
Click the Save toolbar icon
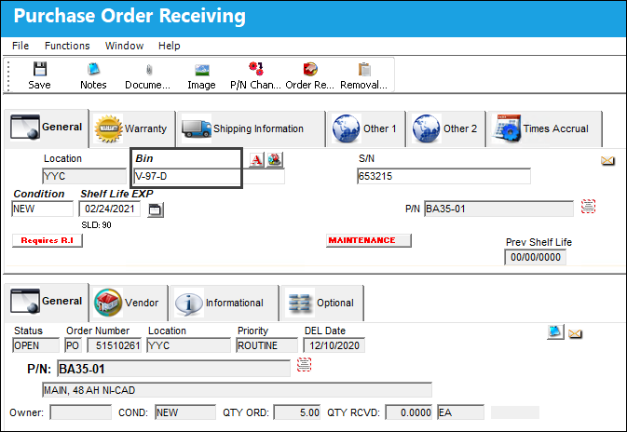click(x=39, y=75)
